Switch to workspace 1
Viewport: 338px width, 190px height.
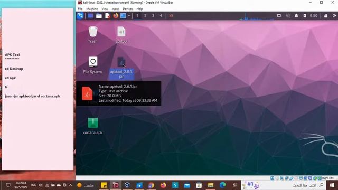pos(137,16)
